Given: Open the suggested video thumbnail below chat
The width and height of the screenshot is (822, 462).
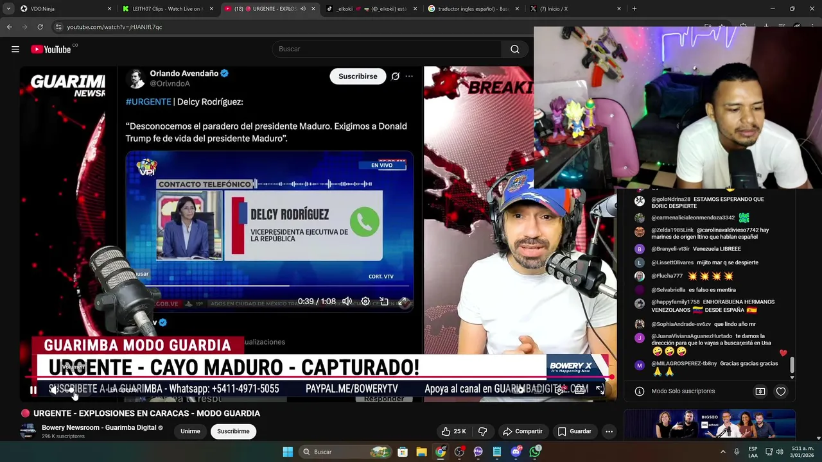Looking at the screenshot, I should click(x=710, y=425).
